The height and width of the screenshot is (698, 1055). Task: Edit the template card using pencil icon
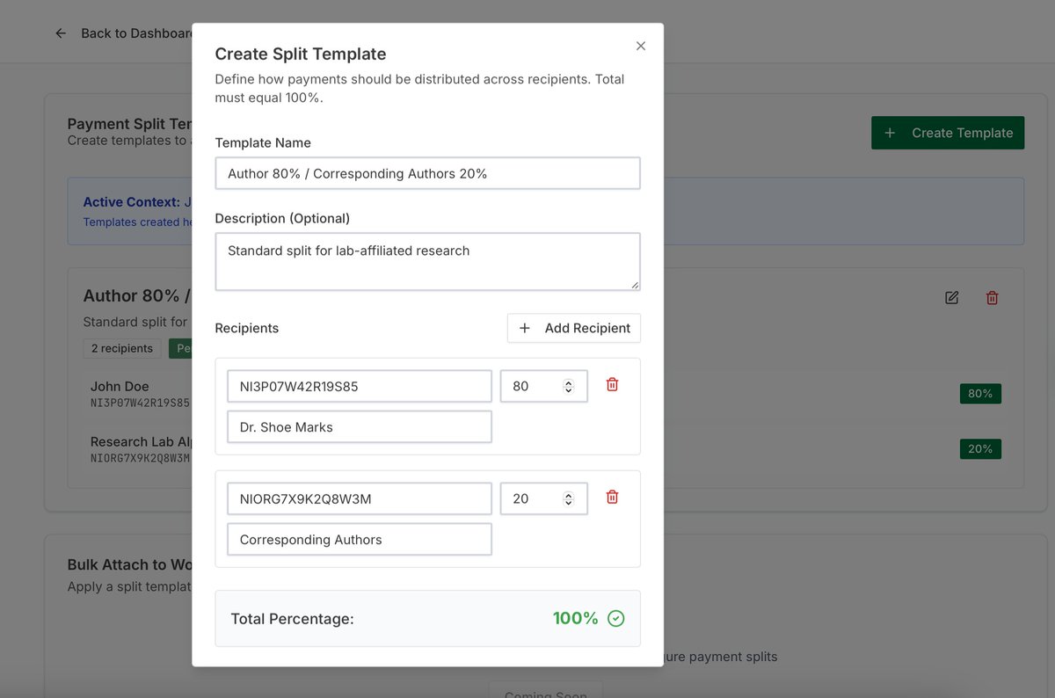951,298
